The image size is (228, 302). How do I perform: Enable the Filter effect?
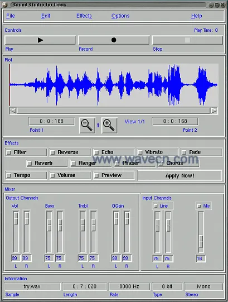(x=26, y=152)
